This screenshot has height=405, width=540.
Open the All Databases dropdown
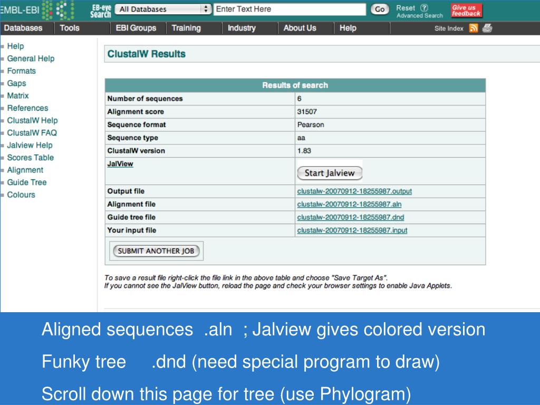pyautogui.click(x=163, y=9)
